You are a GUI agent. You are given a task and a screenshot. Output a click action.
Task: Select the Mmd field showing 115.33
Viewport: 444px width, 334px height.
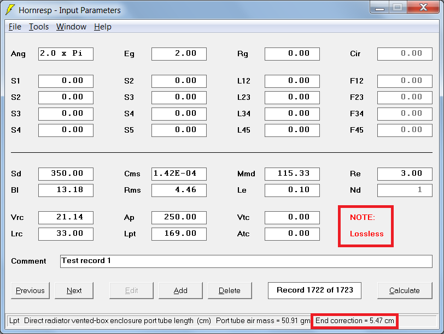tap(292, 174)
